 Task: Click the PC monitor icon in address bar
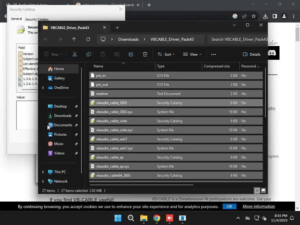coord(103,39)
